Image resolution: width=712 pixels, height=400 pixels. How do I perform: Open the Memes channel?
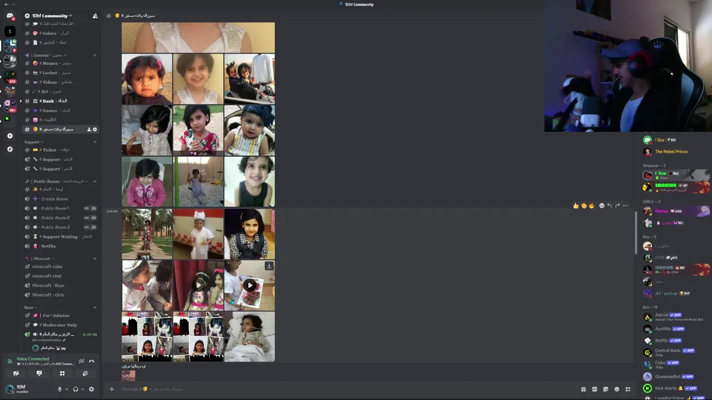point(61,63)
